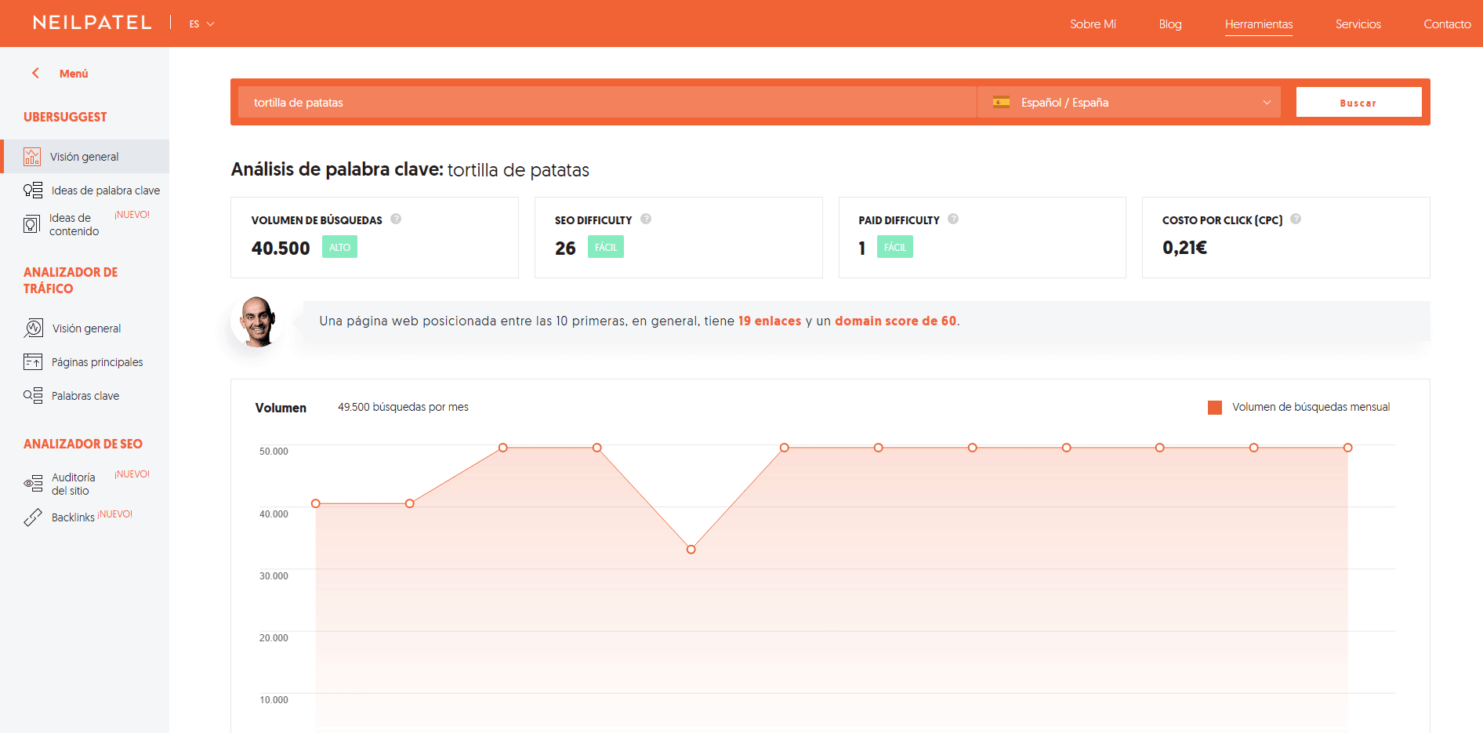1483x733 pixels.
Task: Click Palabras clave icon
Action: click(x=33, y=396)
